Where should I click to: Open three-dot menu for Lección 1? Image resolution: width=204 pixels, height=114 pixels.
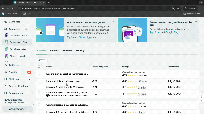[196, 81]
